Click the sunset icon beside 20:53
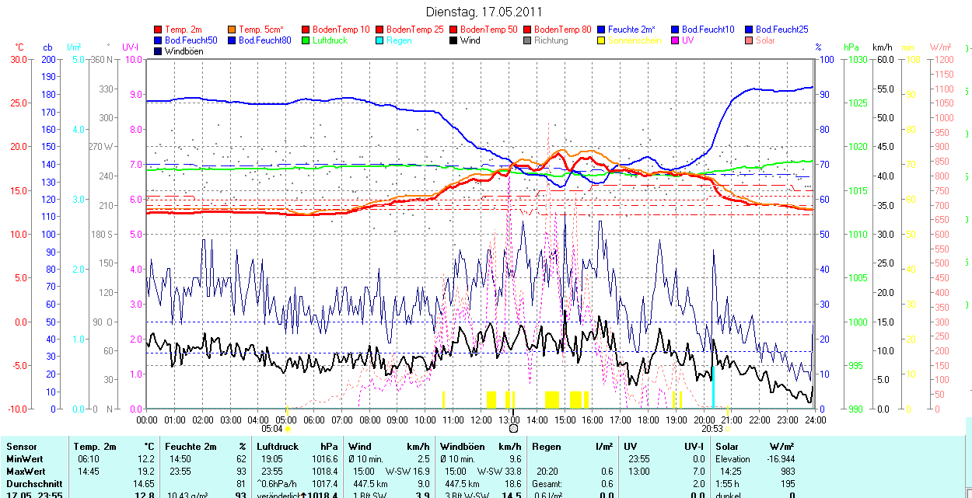This screenshot has height=498, width=972. (728, 428)
